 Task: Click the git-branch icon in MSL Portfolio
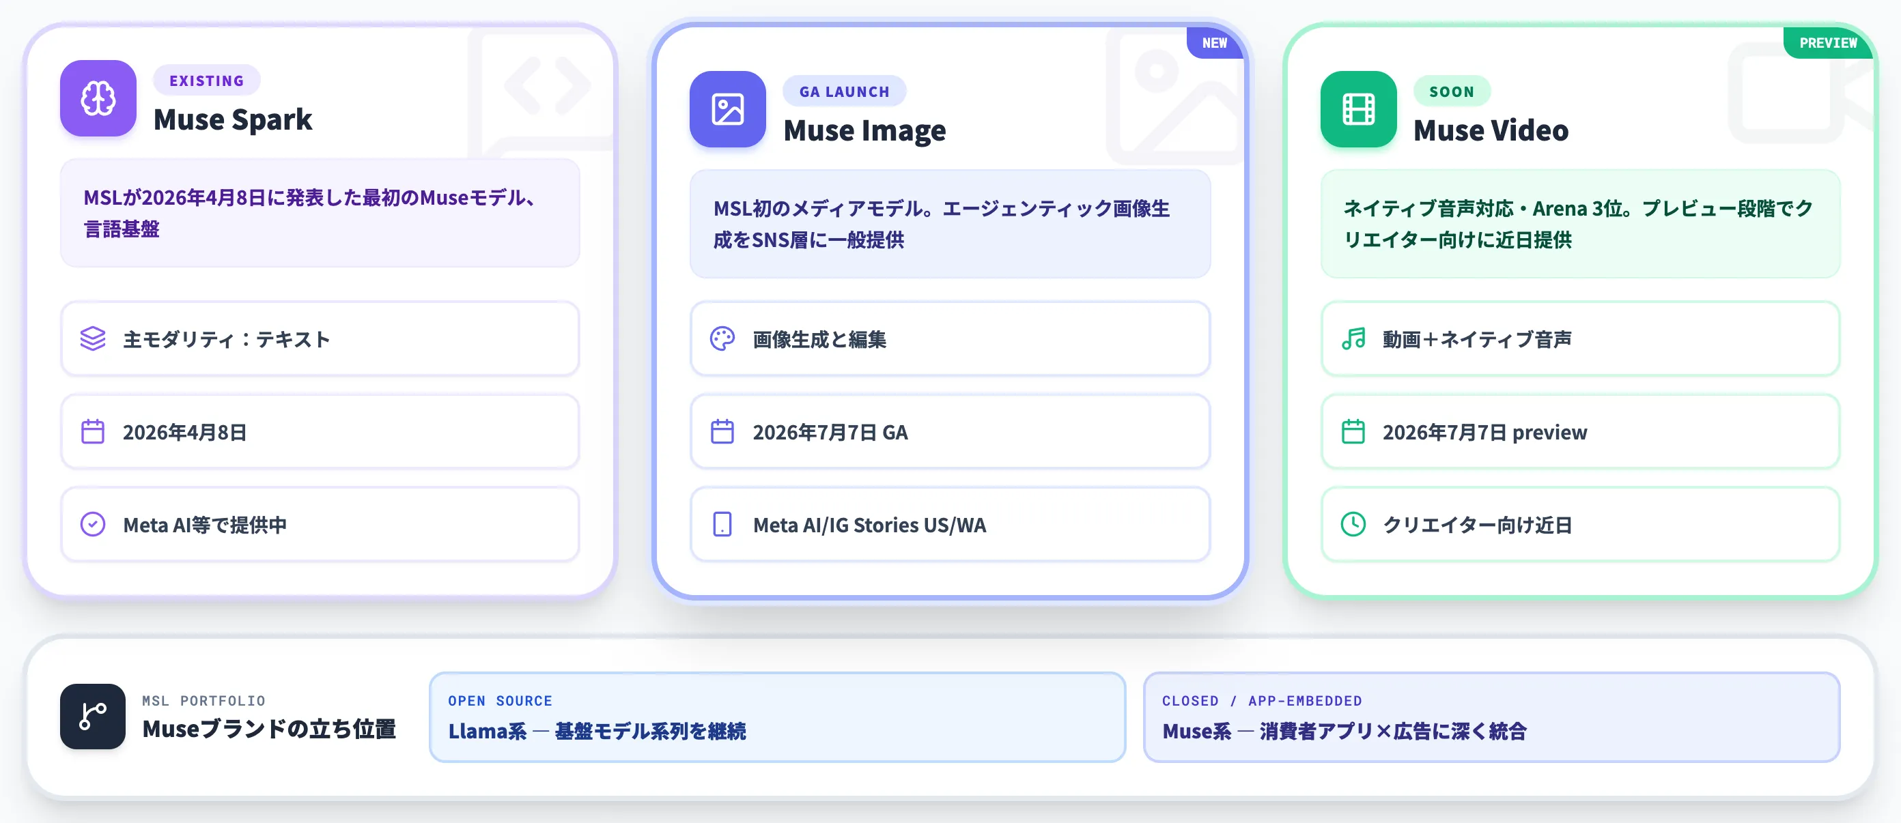[93, 717]
